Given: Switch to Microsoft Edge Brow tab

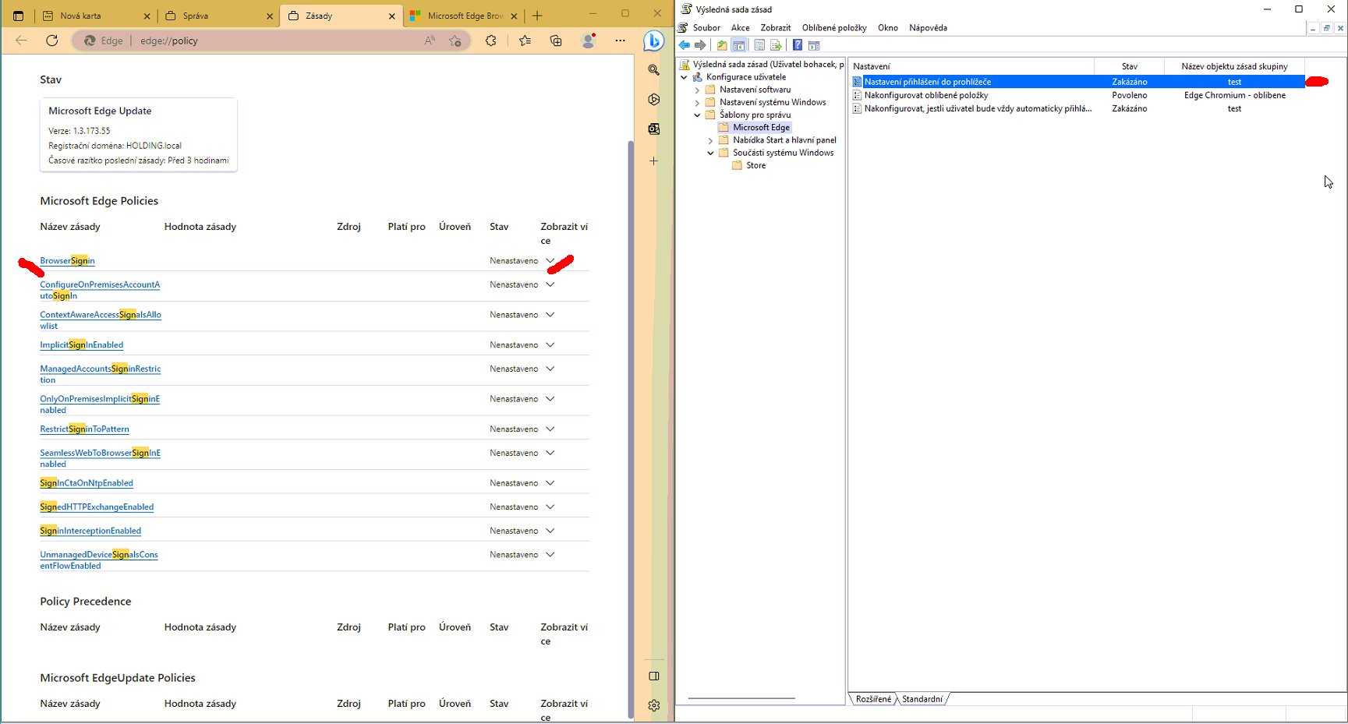Looking at the screenshot, I should [463, 16].
